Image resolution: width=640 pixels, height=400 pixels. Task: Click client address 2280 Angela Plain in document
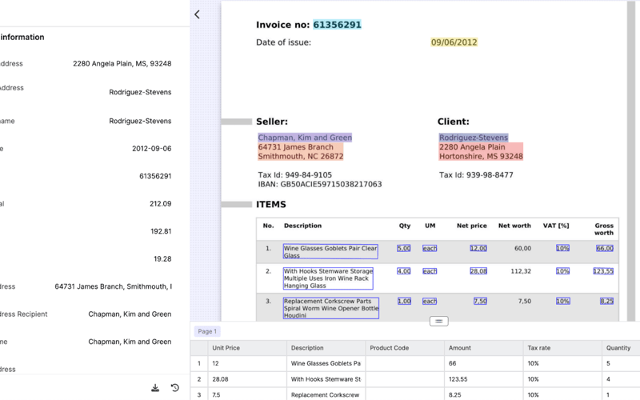pos(472,147)
